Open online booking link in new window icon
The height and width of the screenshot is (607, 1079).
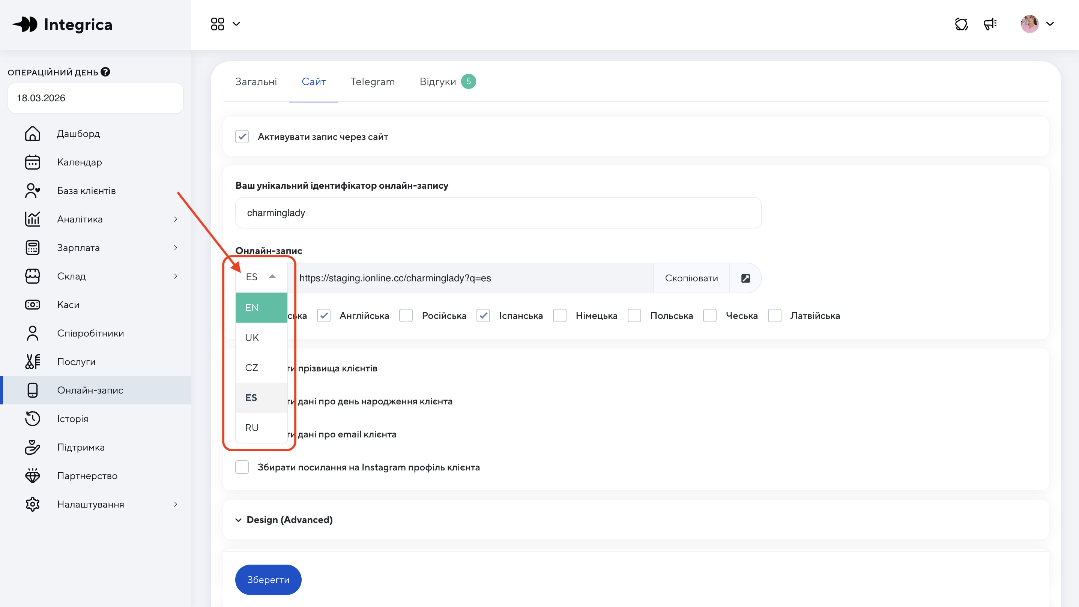click(x=745, y=278)
